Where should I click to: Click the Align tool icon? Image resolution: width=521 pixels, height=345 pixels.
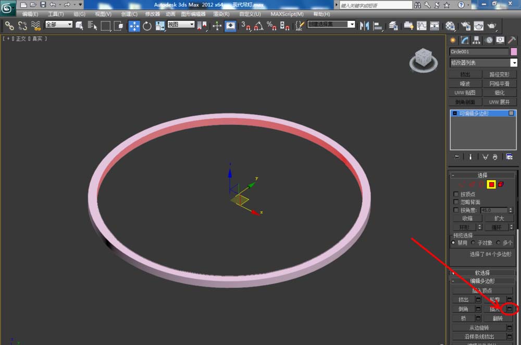[x=378, y=26]
